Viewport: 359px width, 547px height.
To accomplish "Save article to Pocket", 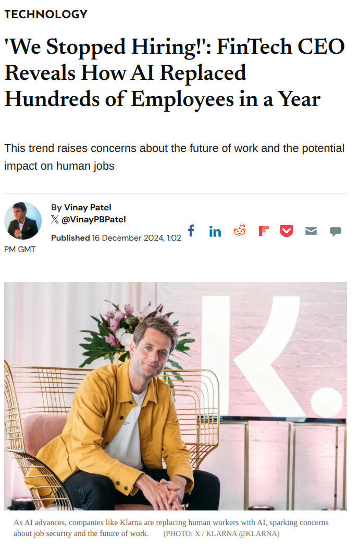I will (287, 231).
